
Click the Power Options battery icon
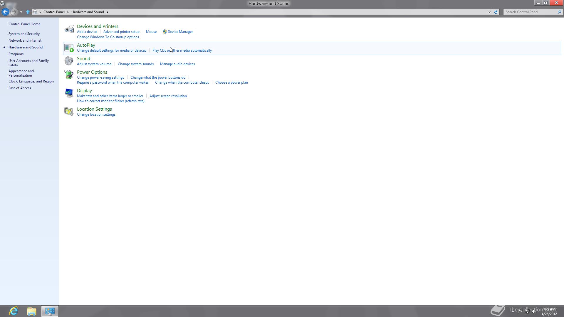69,74
